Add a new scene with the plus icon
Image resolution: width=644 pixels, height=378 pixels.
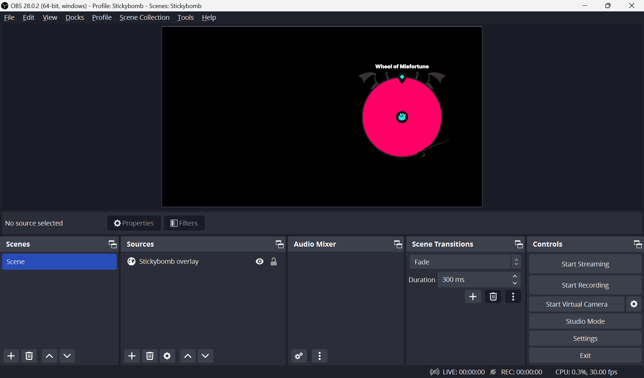coord(11,356)
